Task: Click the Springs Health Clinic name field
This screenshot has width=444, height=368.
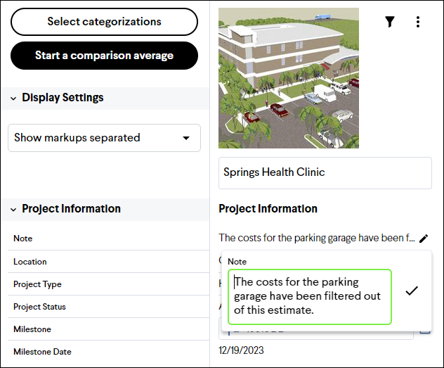Action: pyautogui.click(x=325, y=173)
